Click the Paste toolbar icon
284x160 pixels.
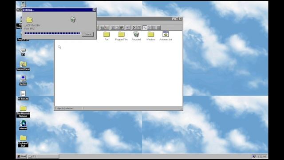(122, 28)
